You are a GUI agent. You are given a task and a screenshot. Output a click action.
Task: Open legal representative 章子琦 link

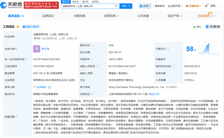pyautogui.click(x=45, y=49)
